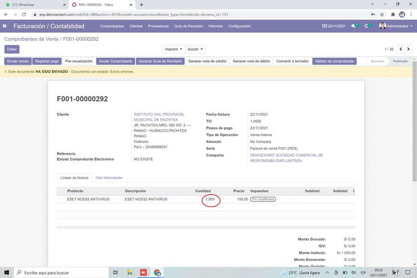Image resolution: width=417 pixels, height=278 pixels.
Task: Click the Administrator avatar picture
Action: (382, 26)
